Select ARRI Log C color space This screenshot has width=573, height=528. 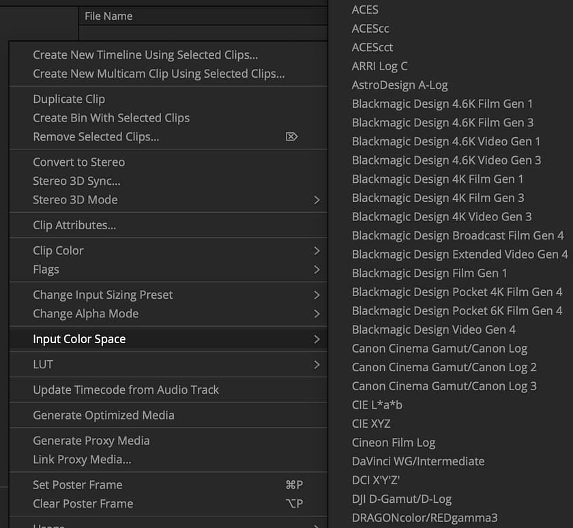380,66
